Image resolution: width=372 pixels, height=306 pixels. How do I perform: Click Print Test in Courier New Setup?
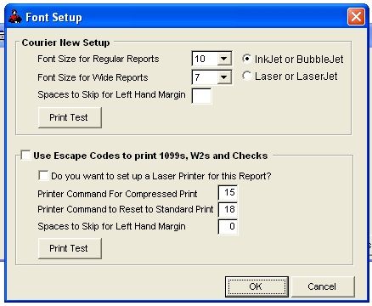(70, 117)
